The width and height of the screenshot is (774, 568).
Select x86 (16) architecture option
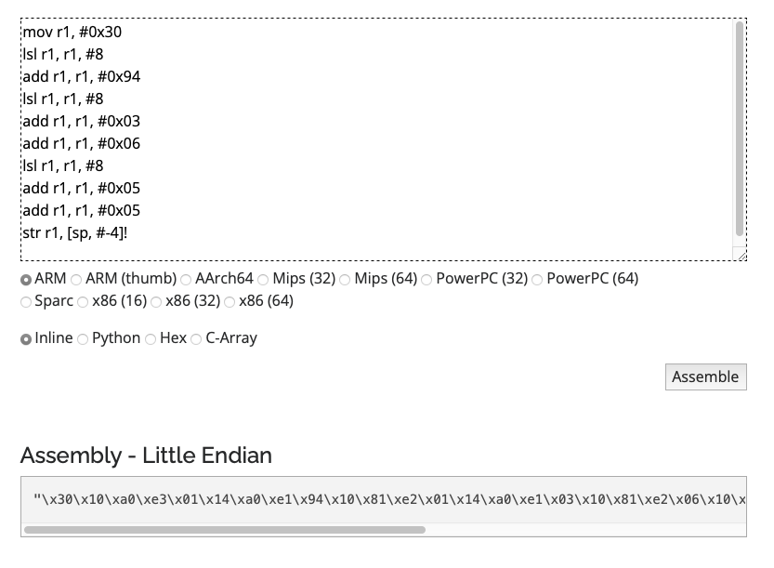pyautogui.click(x=84, y=302)
